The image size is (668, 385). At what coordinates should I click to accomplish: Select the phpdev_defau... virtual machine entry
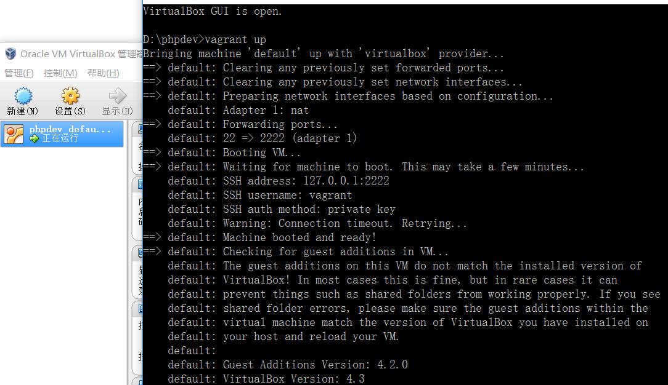click(x=62, y=134)
